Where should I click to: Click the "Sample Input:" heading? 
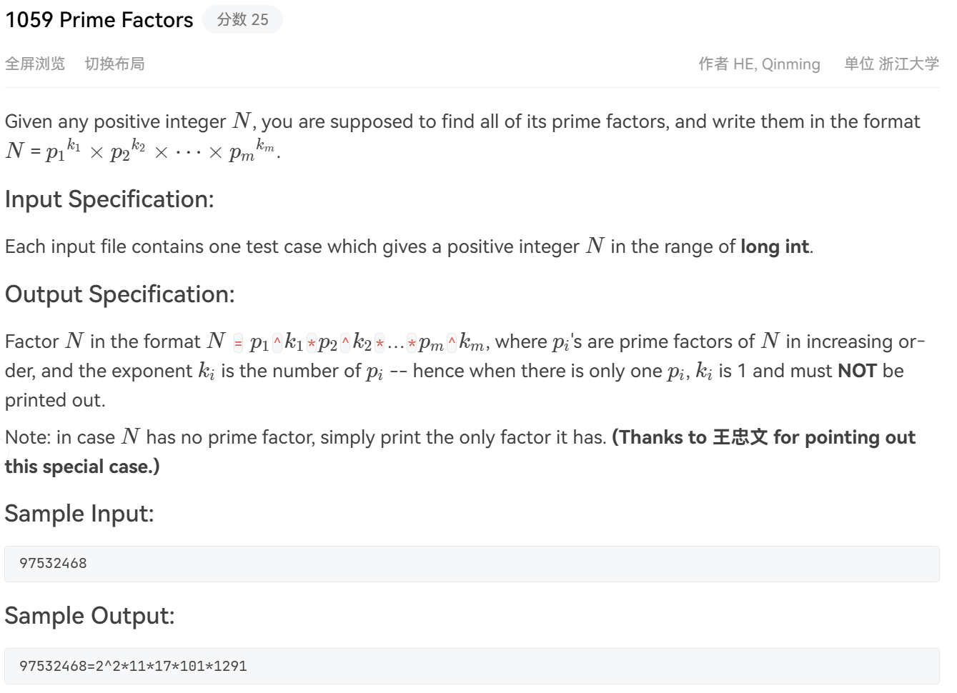coord(79,513)
